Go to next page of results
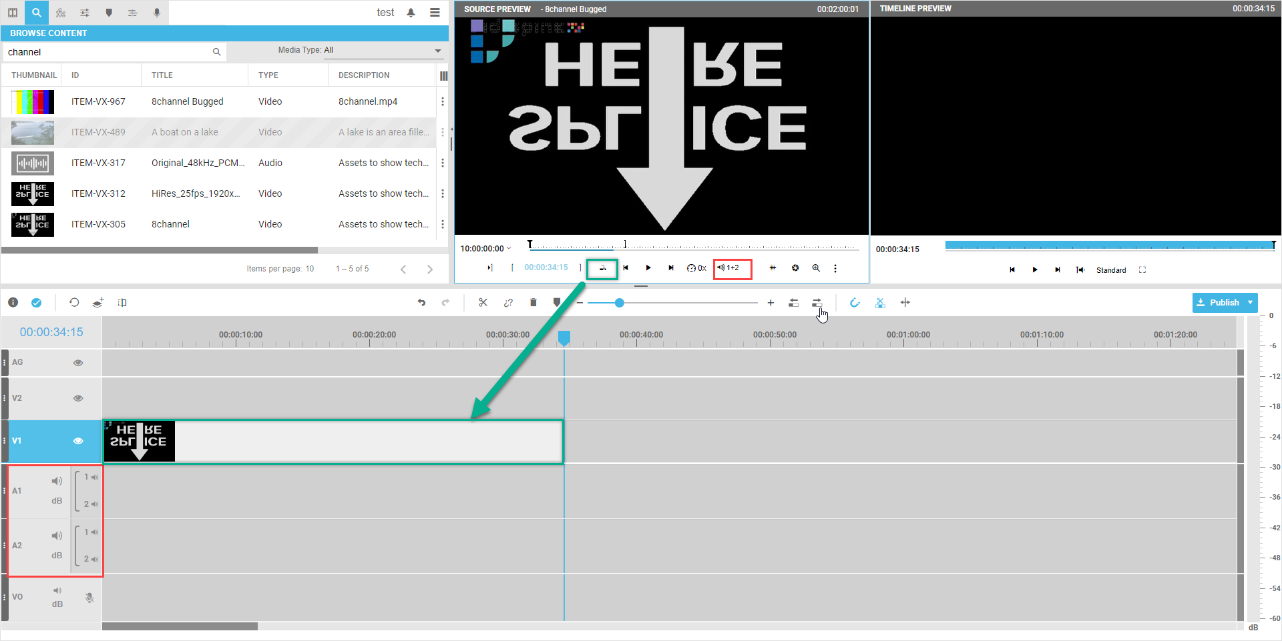The height and width of the screenshot is (641, 1282). (429, 269)
